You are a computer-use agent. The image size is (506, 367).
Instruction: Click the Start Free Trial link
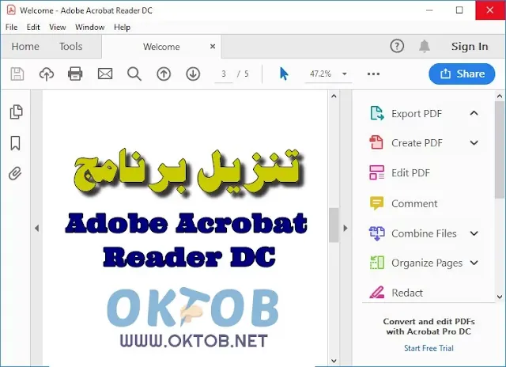tap(429, 348)
